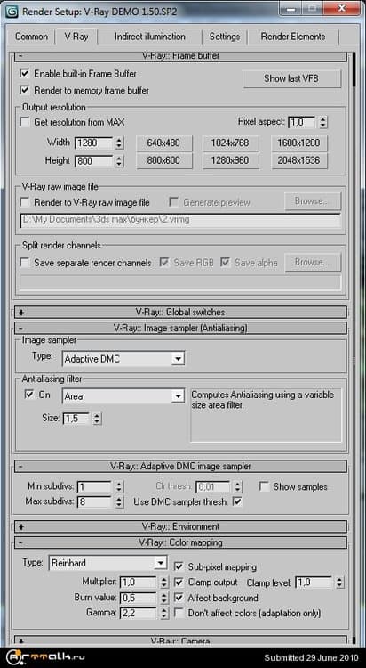Click the Width spinner arrows
Viewport: 366px width, 668px height.
119,143
